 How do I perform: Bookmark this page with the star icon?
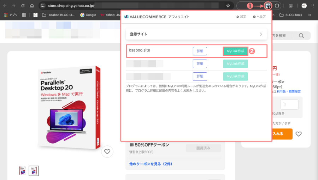coord(228,6)
